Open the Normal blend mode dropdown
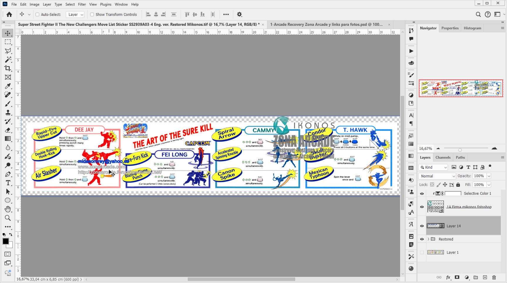 pyautogui.click(x=437, y=176)
